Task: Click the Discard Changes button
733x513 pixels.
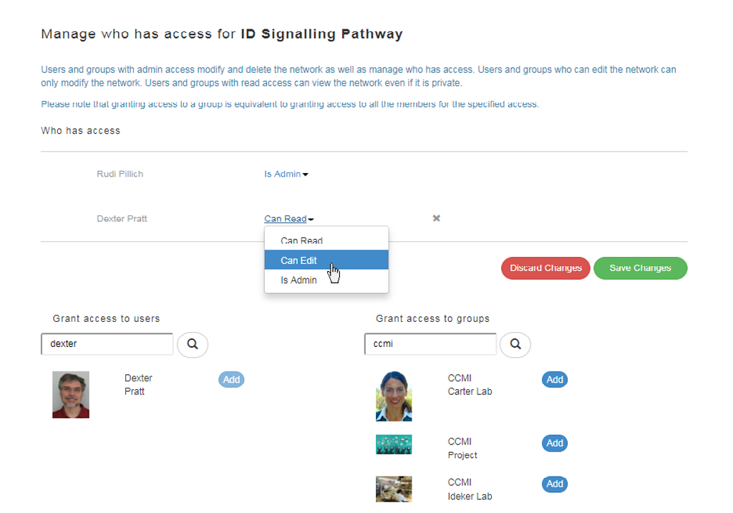Action: pyautogui.click(x=545, y=268)
